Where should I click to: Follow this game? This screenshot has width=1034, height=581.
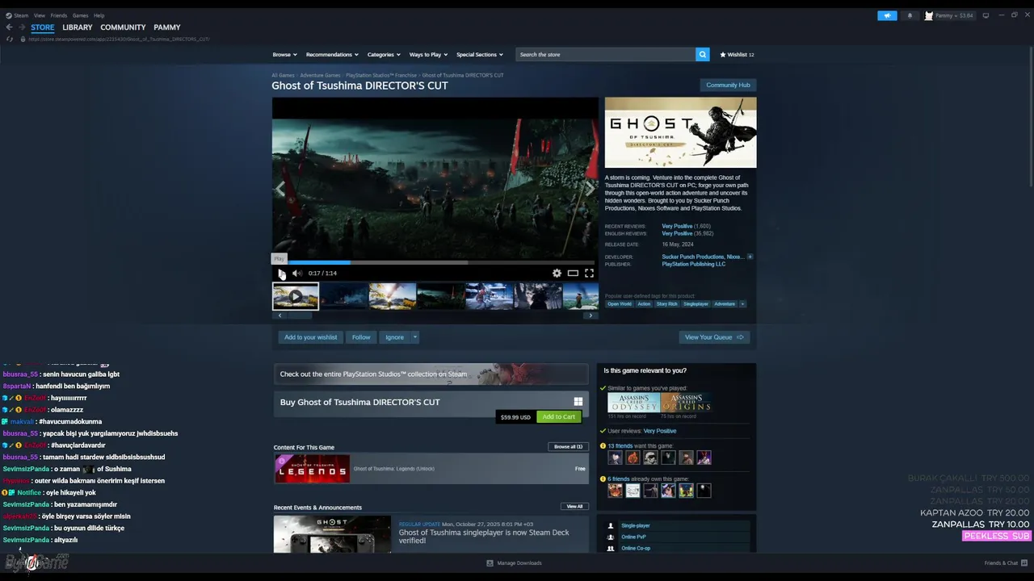(361, 337)
